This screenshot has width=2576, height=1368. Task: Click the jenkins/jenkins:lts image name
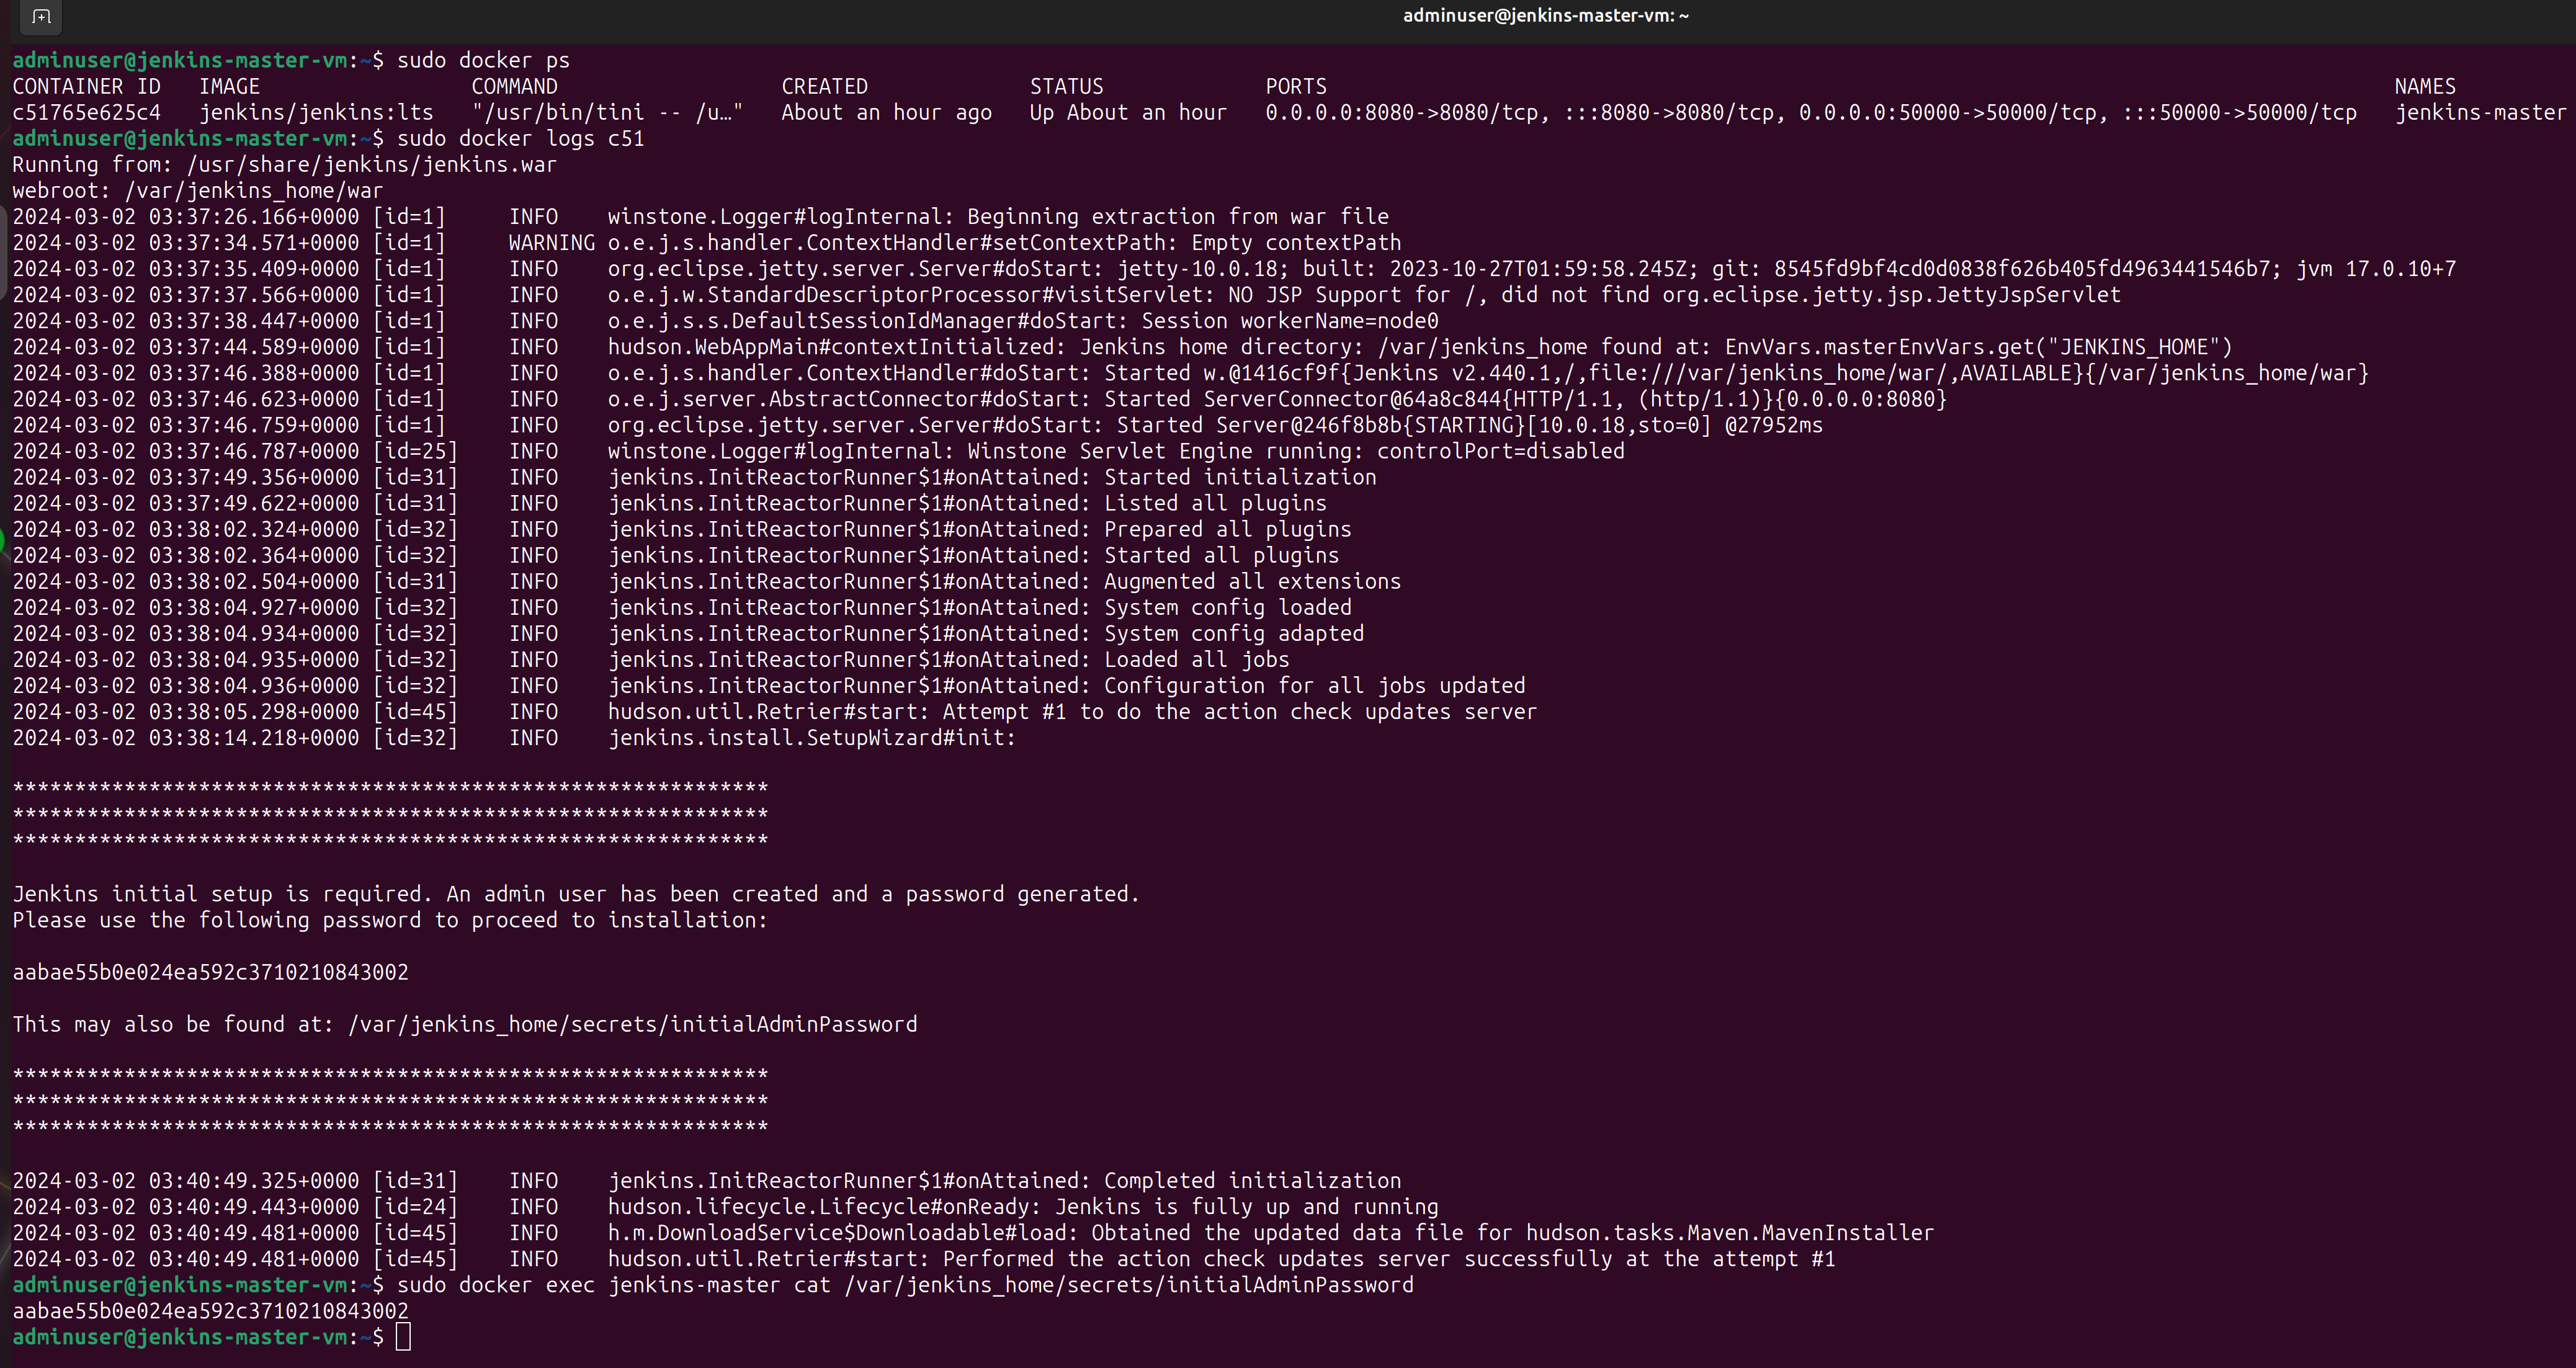[316, 112]
